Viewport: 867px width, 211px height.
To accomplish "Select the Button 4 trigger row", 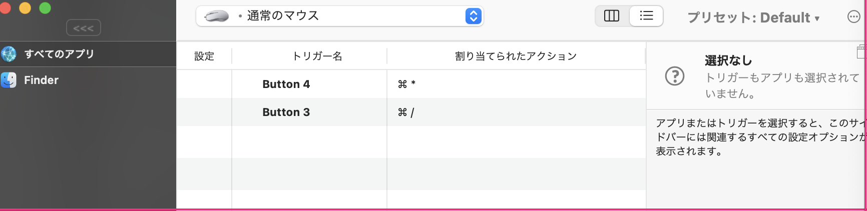I will 286,84.
